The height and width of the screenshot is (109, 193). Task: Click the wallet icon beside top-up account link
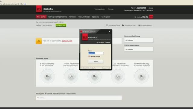click(x=123, y=25)
